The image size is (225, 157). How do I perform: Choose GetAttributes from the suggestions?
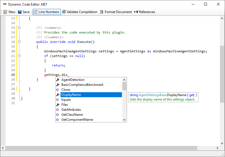pyautogui.click(x=89, y=110)
